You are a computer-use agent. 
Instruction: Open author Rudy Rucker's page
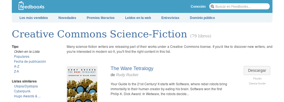(127, 75)
